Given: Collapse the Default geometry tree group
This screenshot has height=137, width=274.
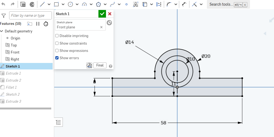Looking at the screenshot, I should pos(2,31).
